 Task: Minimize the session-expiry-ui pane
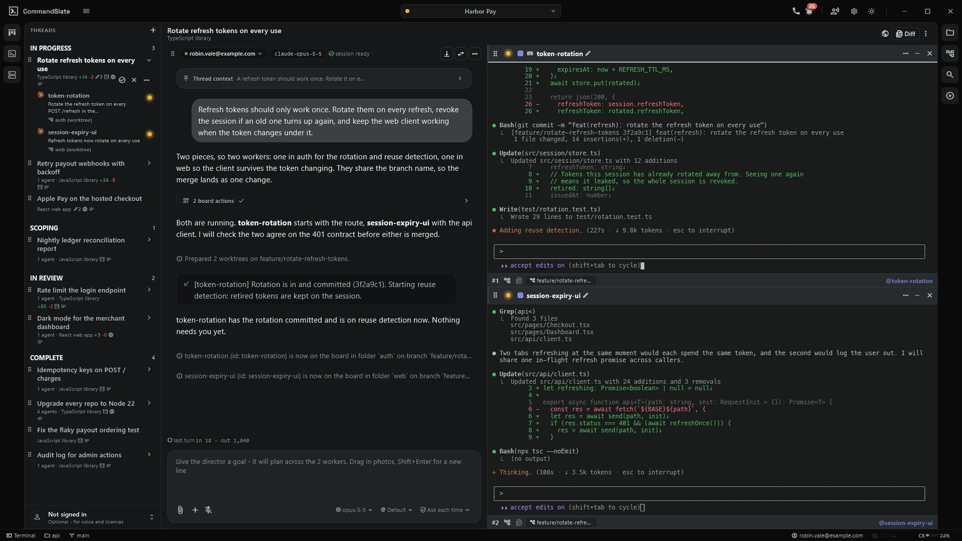click(917, 296)
